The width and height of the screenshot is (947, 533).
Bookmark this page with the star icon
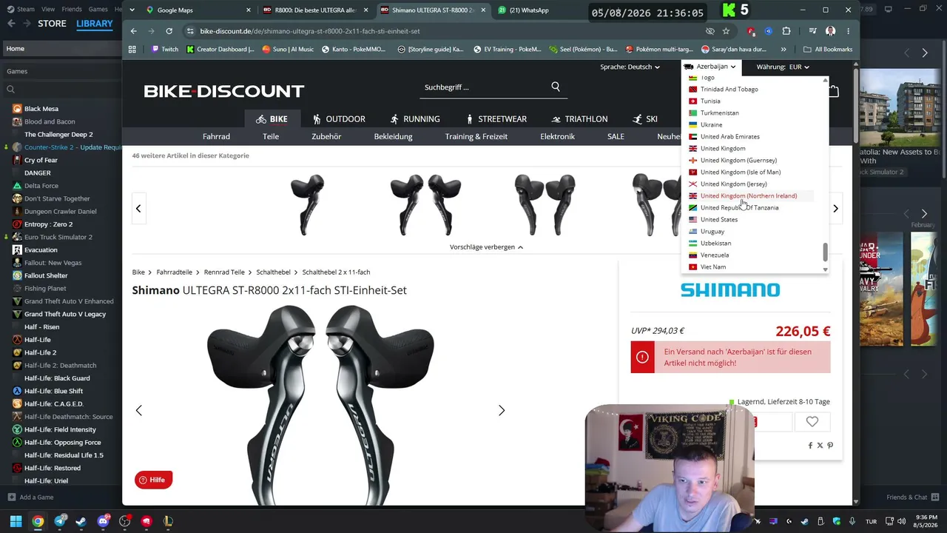pos(726,31)
